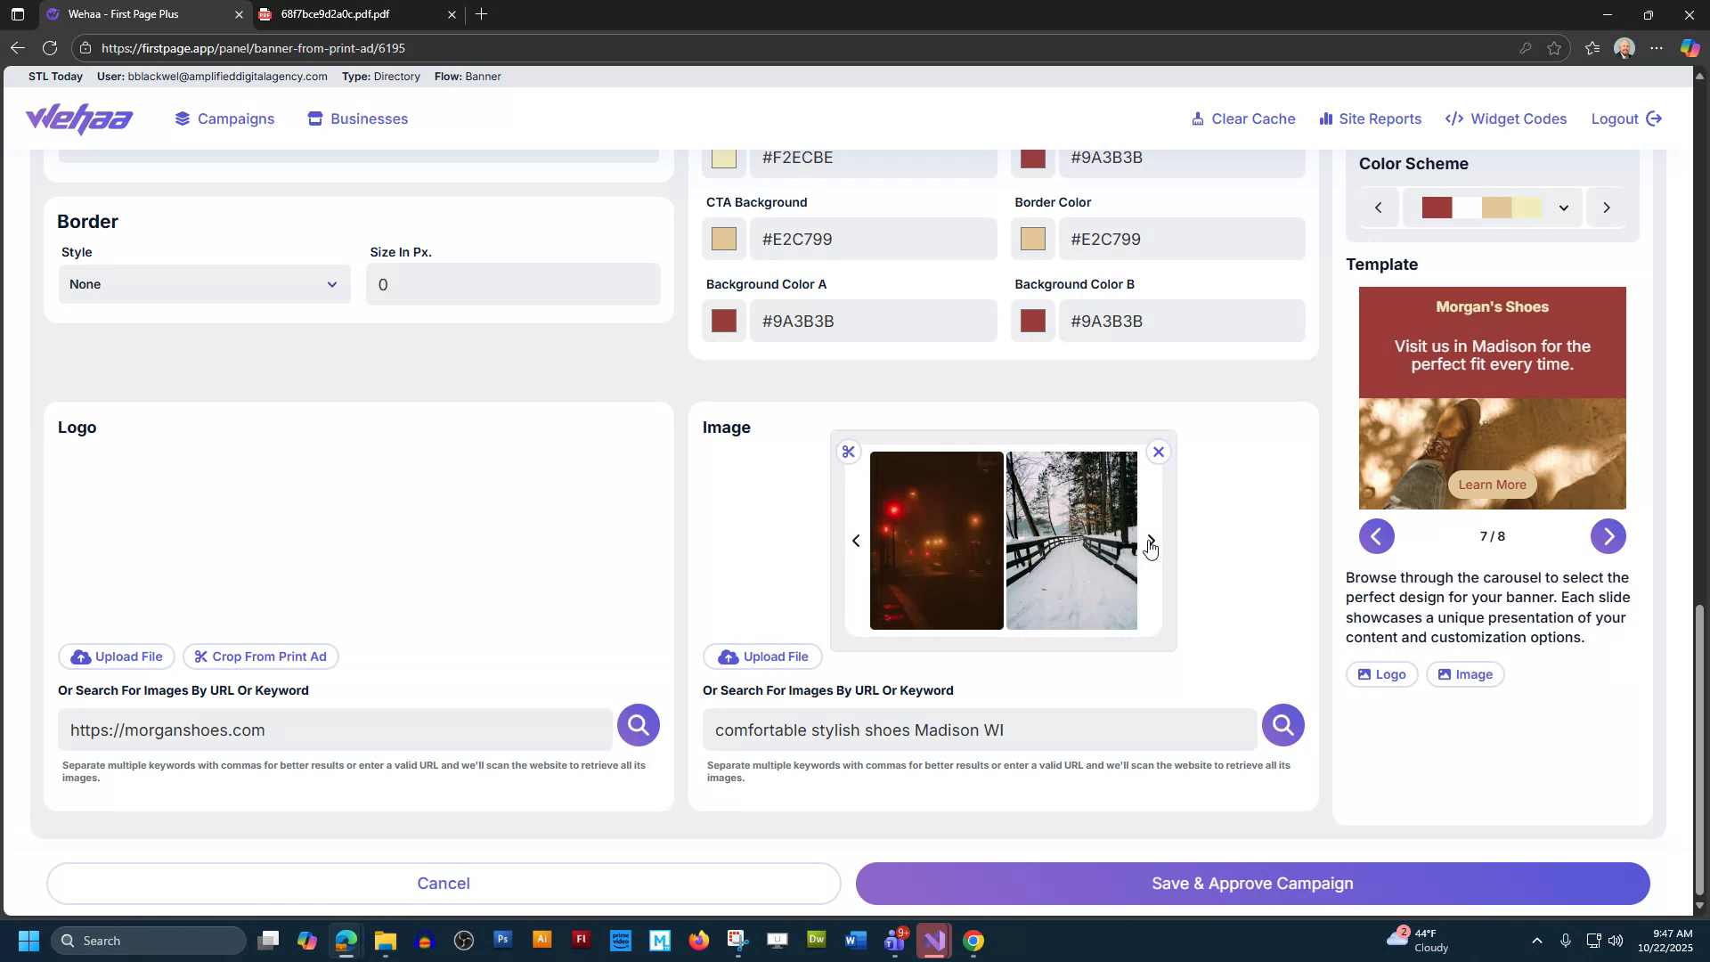This screenshot has height=962, width=1710.
Task: Select the snowy bridge thumbnail in the image popup
Action: point(1071,540)
